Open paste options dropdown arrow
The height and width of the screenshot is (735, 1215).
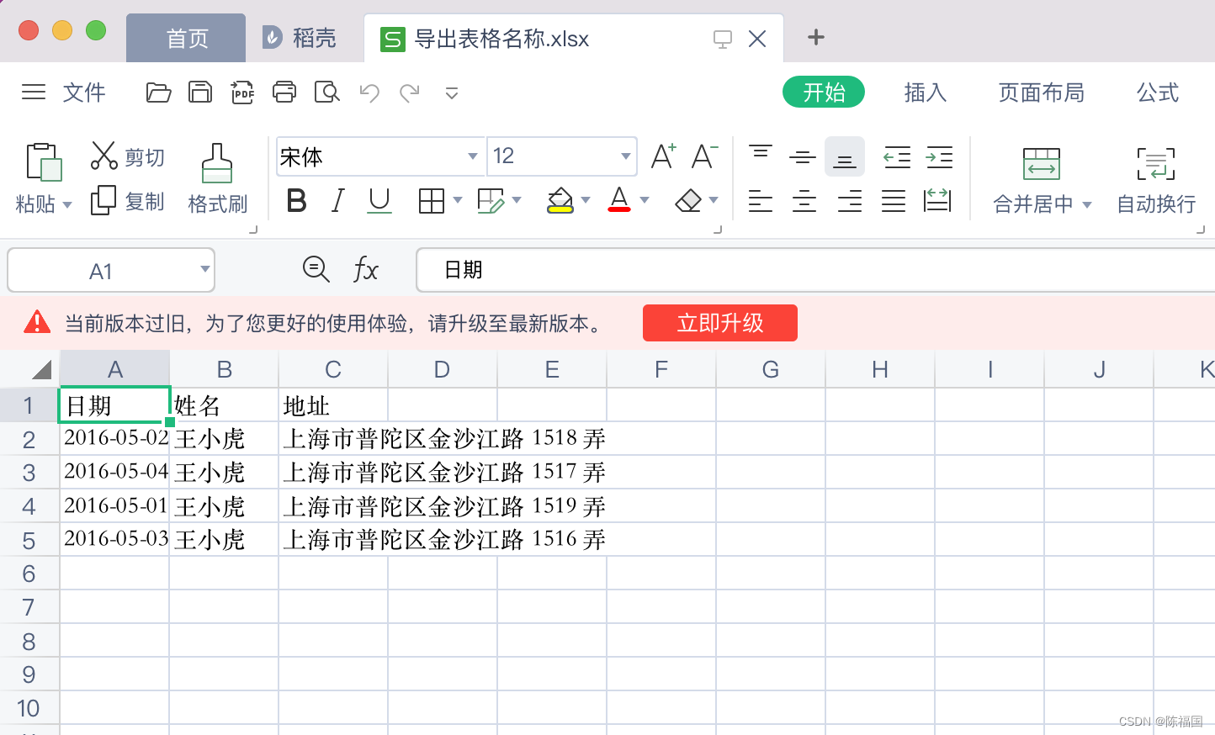(x=67, y=204)
